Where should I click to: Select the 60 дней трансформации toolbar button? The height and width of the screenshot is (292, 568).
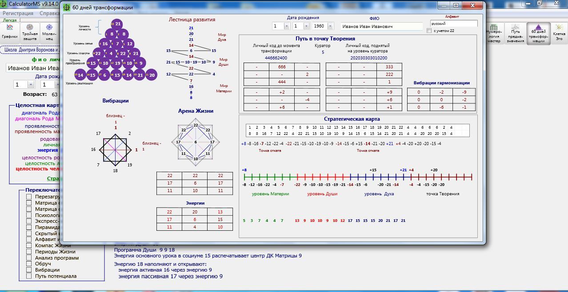pos(538,33)
